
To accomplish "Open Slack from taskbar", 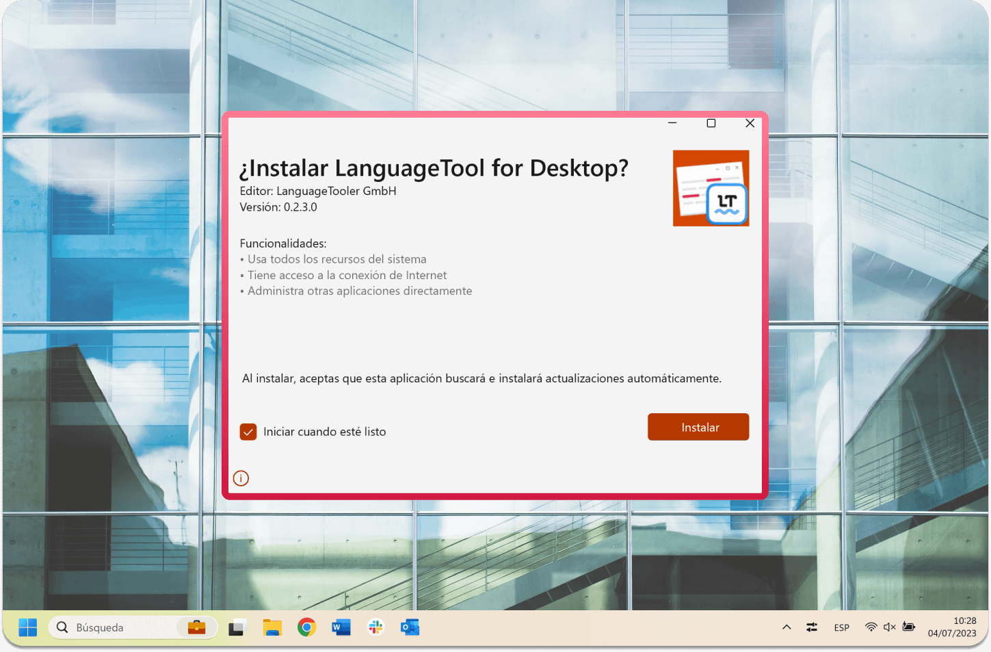I will tap(375, 627).
